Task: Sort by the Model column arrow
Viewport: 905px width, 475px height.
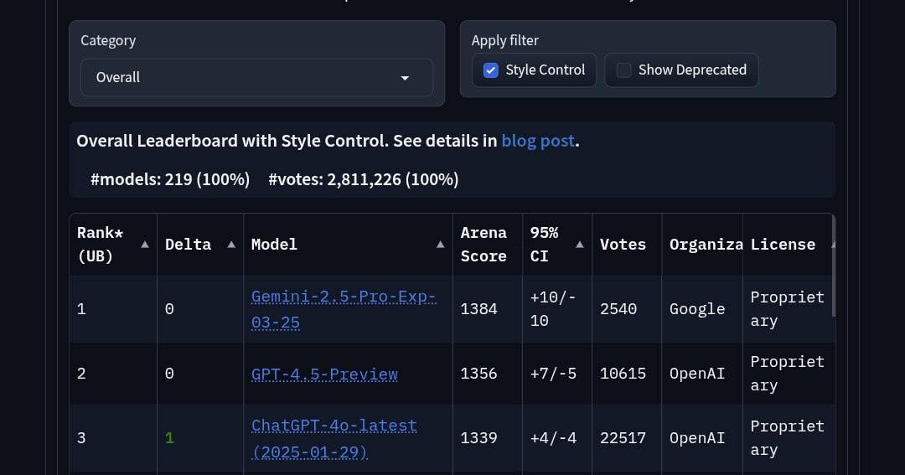Action: (441, 245)
